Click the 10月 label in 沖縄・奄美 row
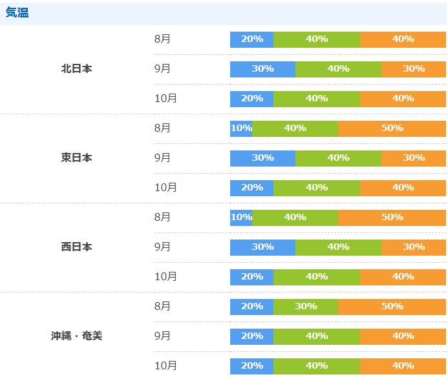The width and height of the screenshot is (448, 379). click(x=165, y=366)
